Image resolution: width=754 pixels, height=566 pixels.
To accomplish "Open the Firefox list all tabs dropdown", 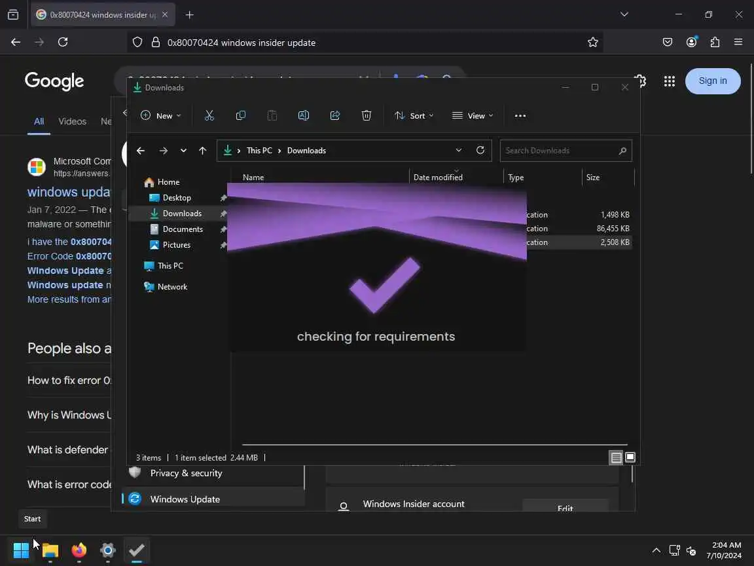I will click(x=624, y=14).
